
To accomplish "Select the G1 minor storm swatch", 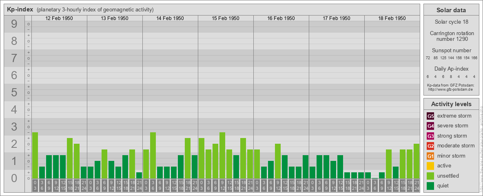I will click(430, 156).
